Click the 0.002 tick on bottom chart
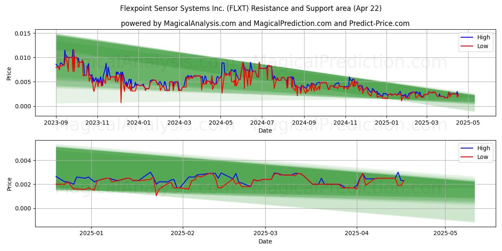 coord(23,184)
